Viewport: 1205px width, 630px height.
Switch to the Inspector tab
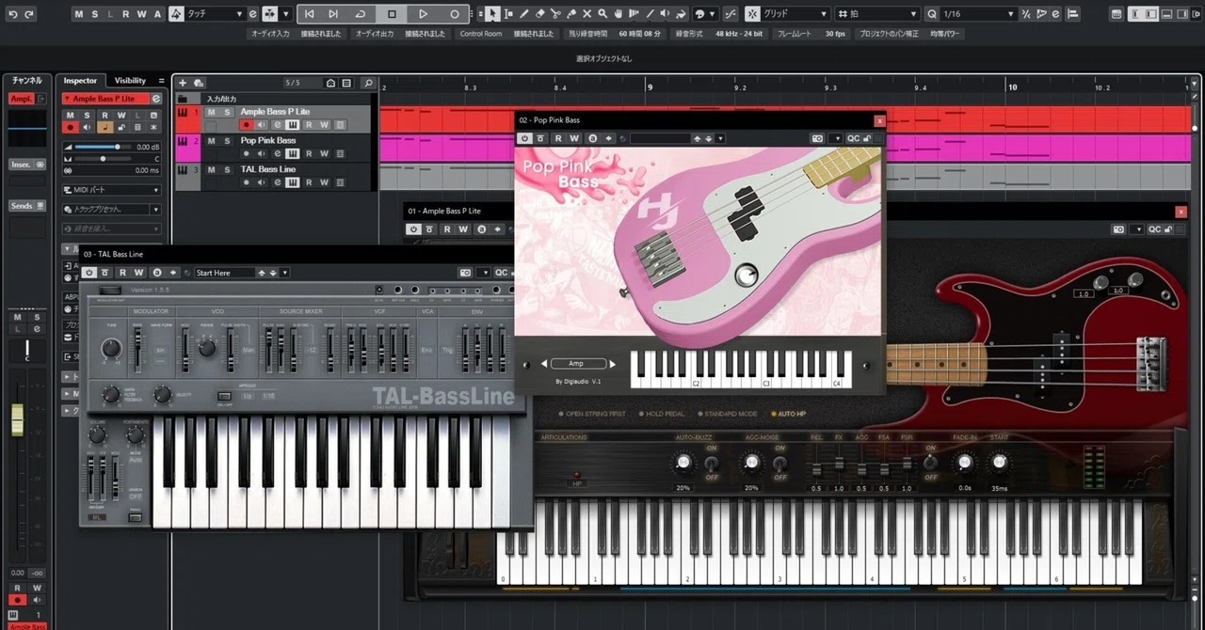[x=80, y=81]
